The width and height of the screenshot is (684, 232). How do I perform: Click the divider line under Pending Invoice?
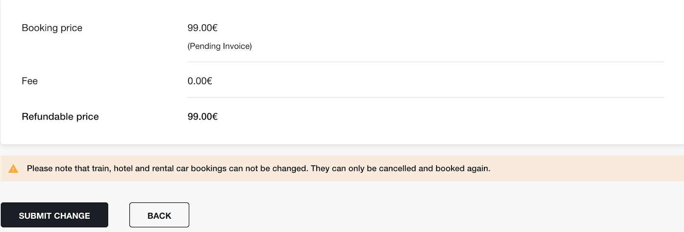point(426,62)
